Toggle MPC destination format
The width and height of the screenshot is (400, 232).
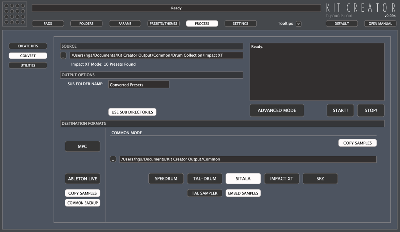[82, 146]
